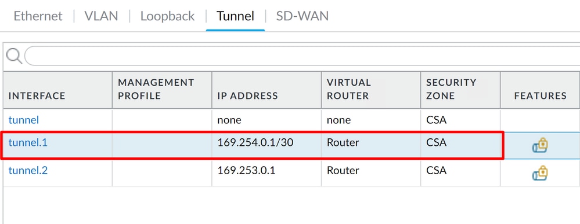Screen dimensions: 580x224
Task: Select the 169.254.0.1/30 IP address cell
Action: tap(255, 142)
